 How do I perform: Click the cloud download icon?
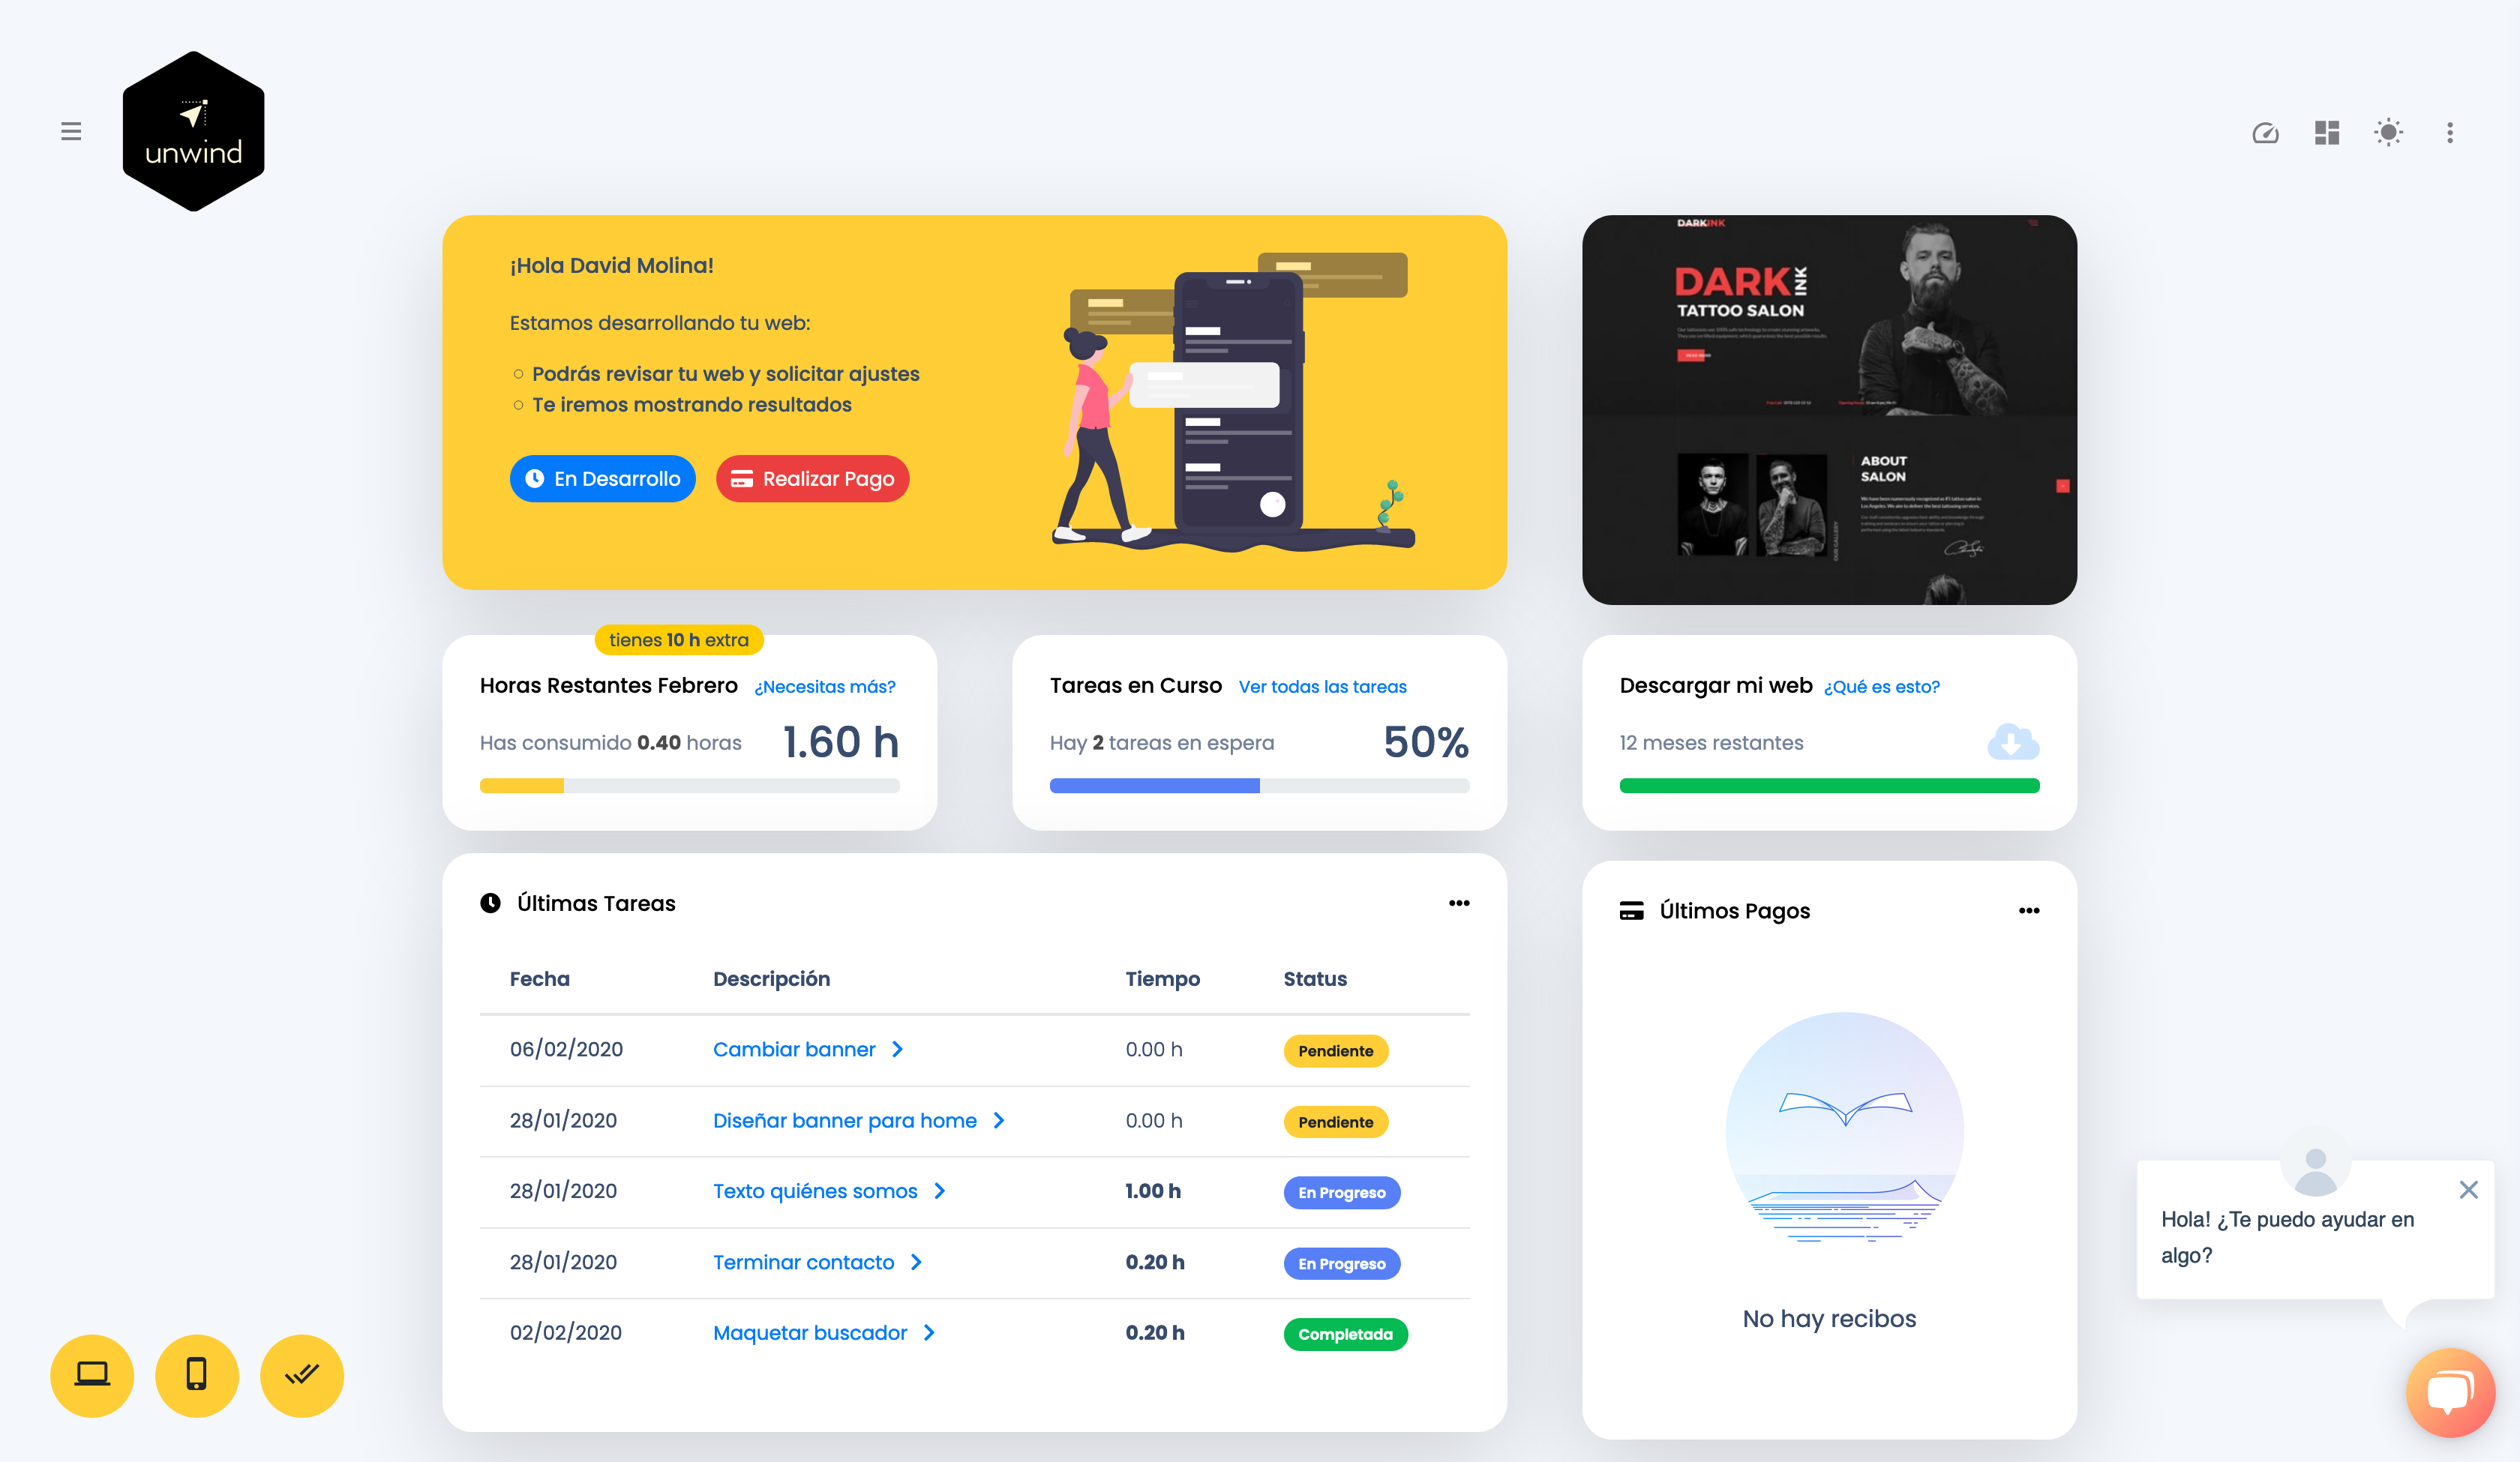point(2012,742)
